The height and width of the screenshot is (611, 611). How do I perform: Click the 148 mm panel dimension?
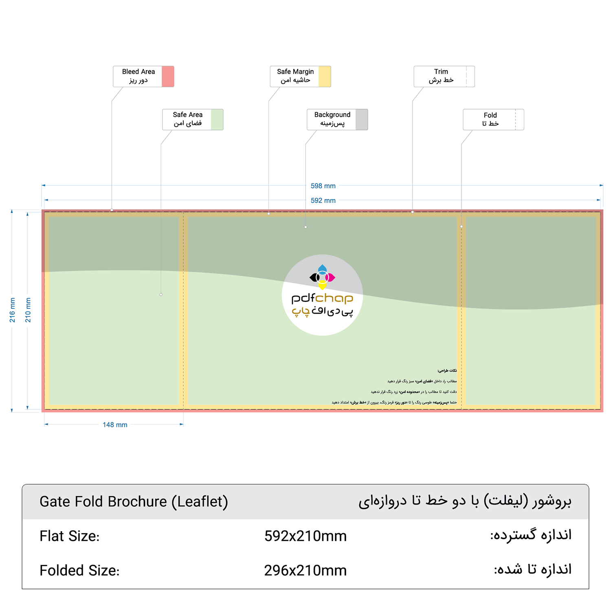click(115, 425)
